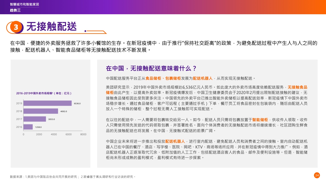This screenshot has width=326, height=183.
Task: Click the 趋势三 header label
Action: click(x=15, y=10)
